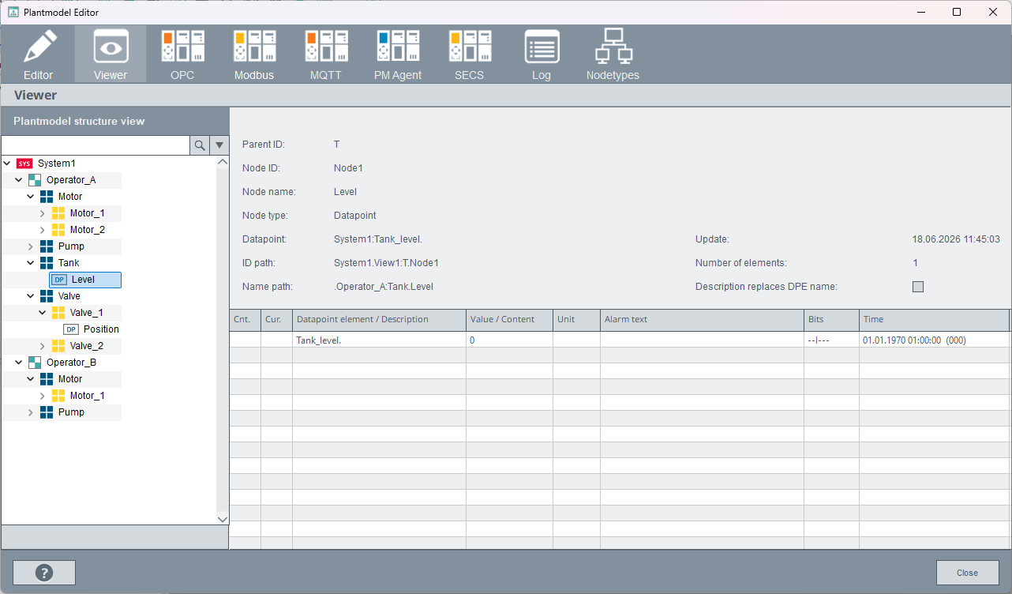Click the search magnifier icon
The height and width of the screenshot is (594, 1012).
click(200, 145)
